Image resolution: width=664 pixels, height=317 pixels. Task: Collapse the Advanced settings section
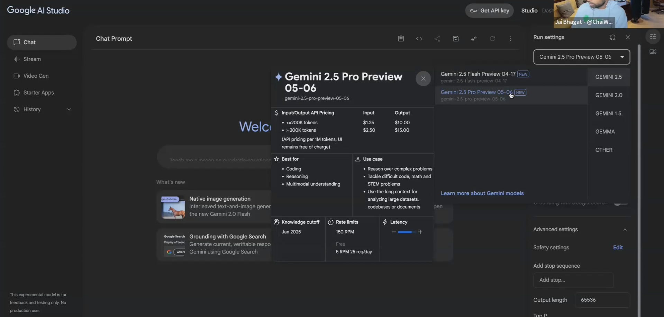625,230
